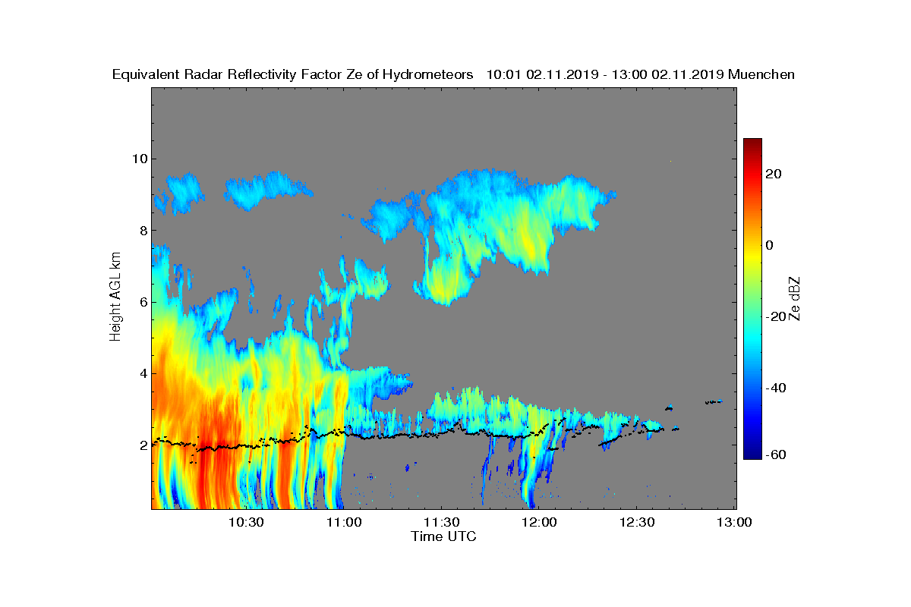Click the '11:30' time axis tick label
The image size is (911, 607).
click(x=443, y=522)
